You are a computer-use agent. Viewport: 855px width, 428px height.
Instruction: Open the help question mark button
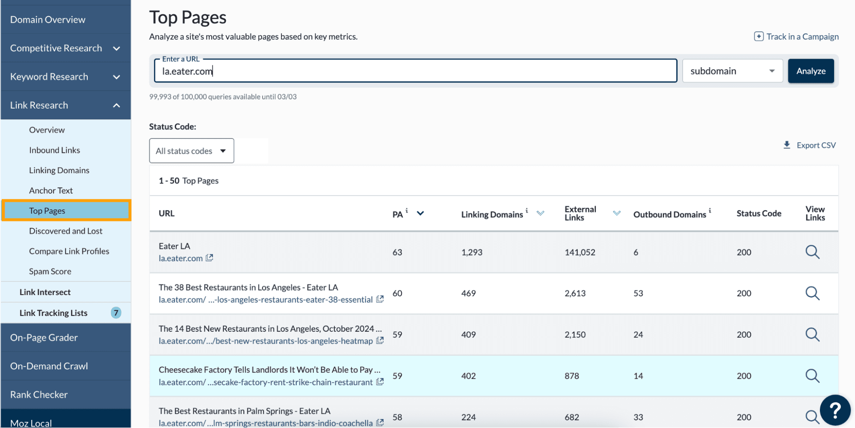point(834,410)
